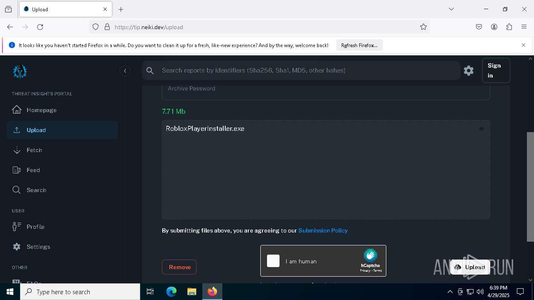The height and width of the screenshot is (300, 534).
Task: Click the info icon in notification bar
Action: 12,45
